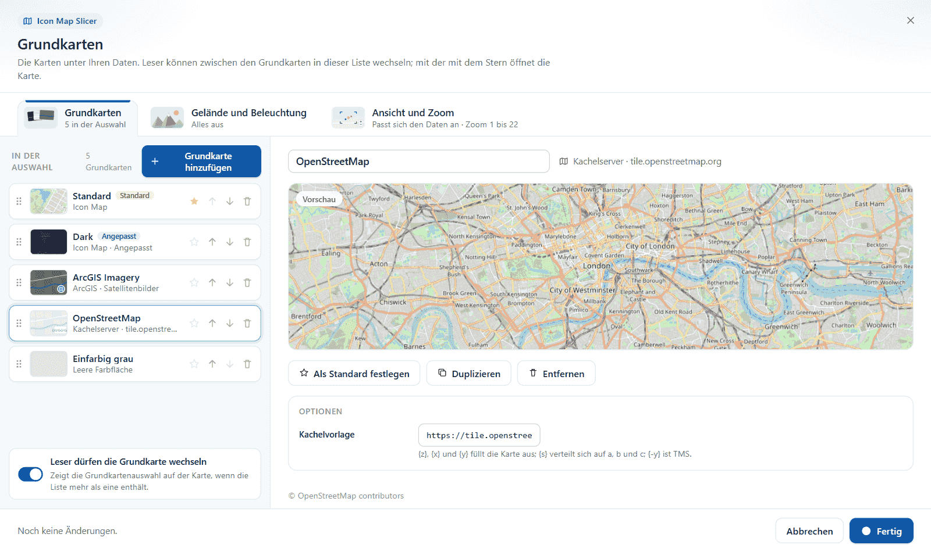Star the ArcGIS Imagery basemap
Screen dimensions: 931x552
(x=194, y=282)
